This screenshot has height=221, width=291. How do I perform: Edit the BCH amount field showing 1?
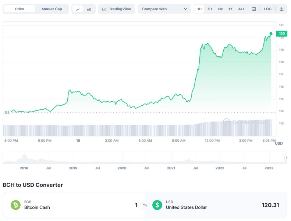[x=136, y=205]
